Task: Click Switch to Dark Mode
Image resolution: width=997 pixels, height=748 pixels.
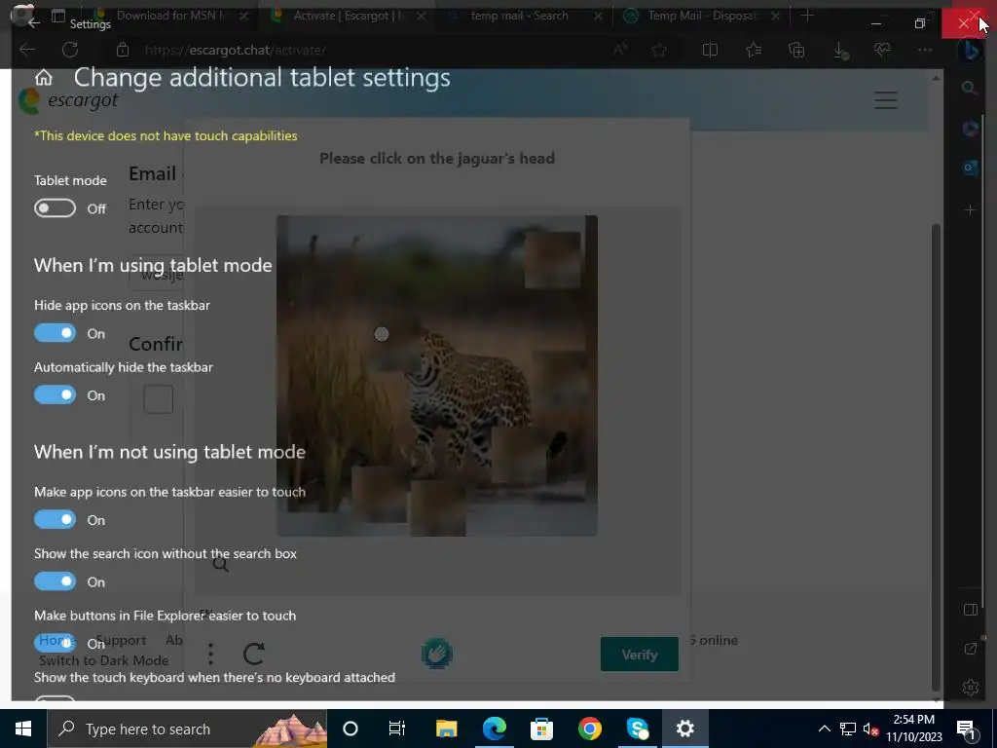Action: pos(103,660)
